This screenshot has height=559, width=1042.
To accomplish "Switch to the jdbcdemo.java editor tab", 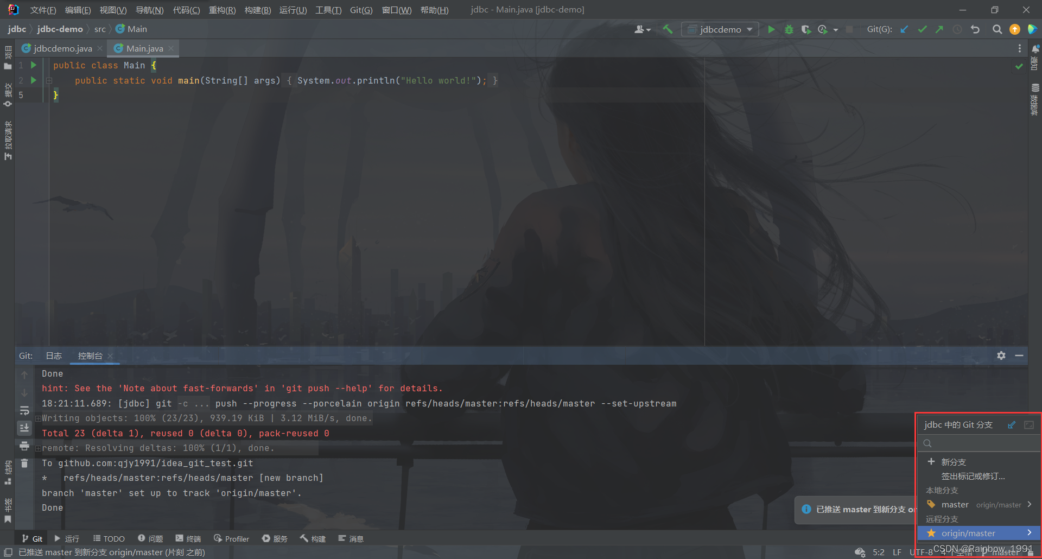I will click(62, 48).
